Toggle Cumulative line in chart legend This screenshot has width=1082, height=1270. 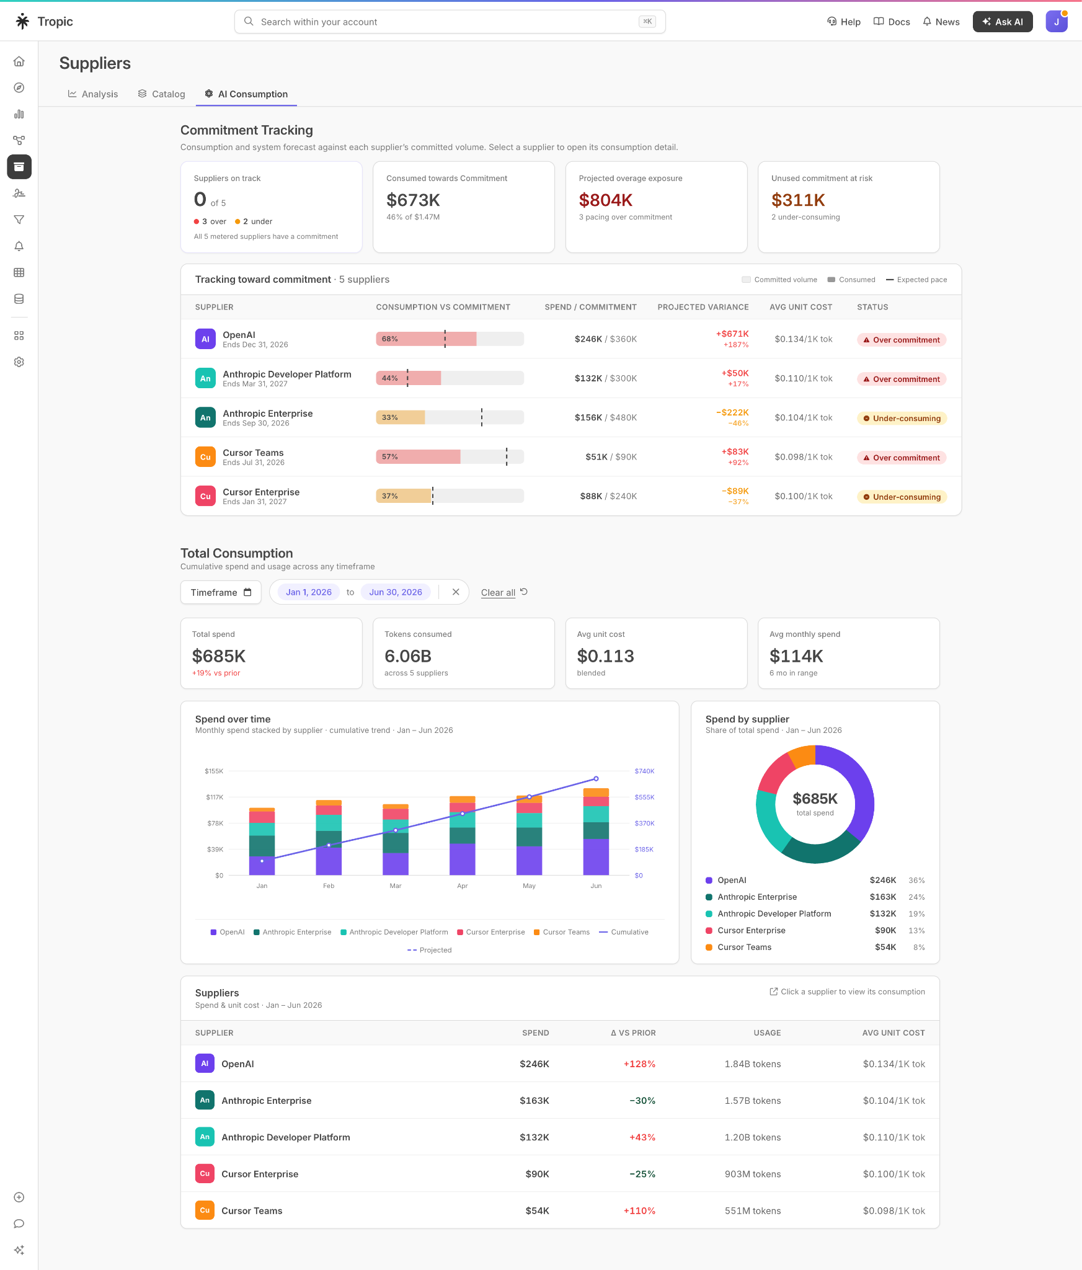tap(624, 932)
